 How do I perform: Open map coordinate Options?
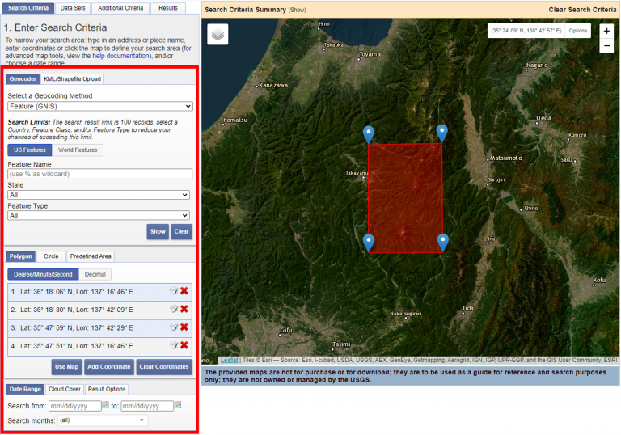[x=578, y=31]
